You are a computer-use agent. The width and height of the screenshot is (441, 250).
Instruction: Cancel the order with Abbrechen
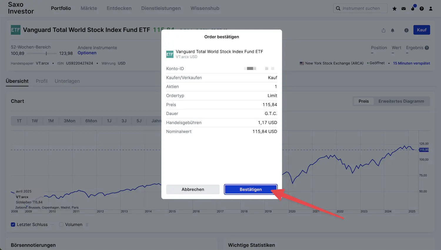click(x=193, y=189)
